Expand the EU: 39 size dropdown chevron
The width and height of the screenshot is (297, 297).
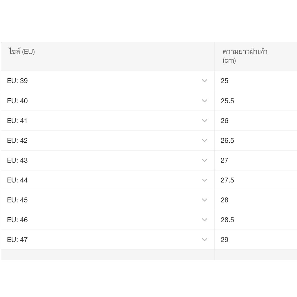pyautogui.click(x=204, y=81)
